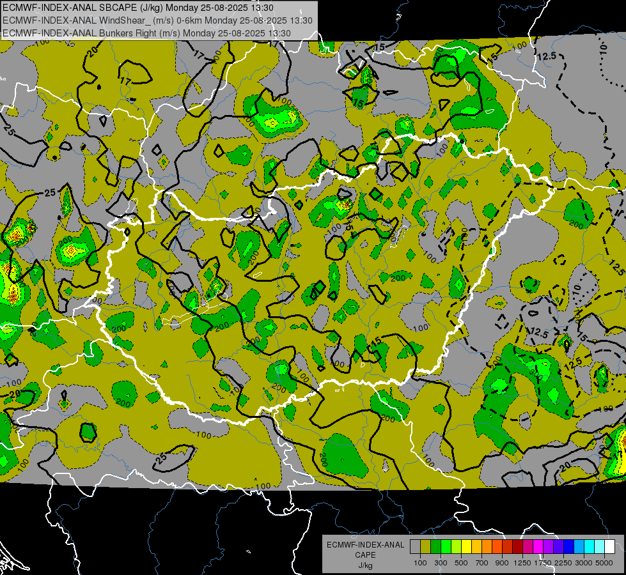Screen dimensions: 626x575
Task: Click the orange legend swatch after 700
Action: coord(487,547)
